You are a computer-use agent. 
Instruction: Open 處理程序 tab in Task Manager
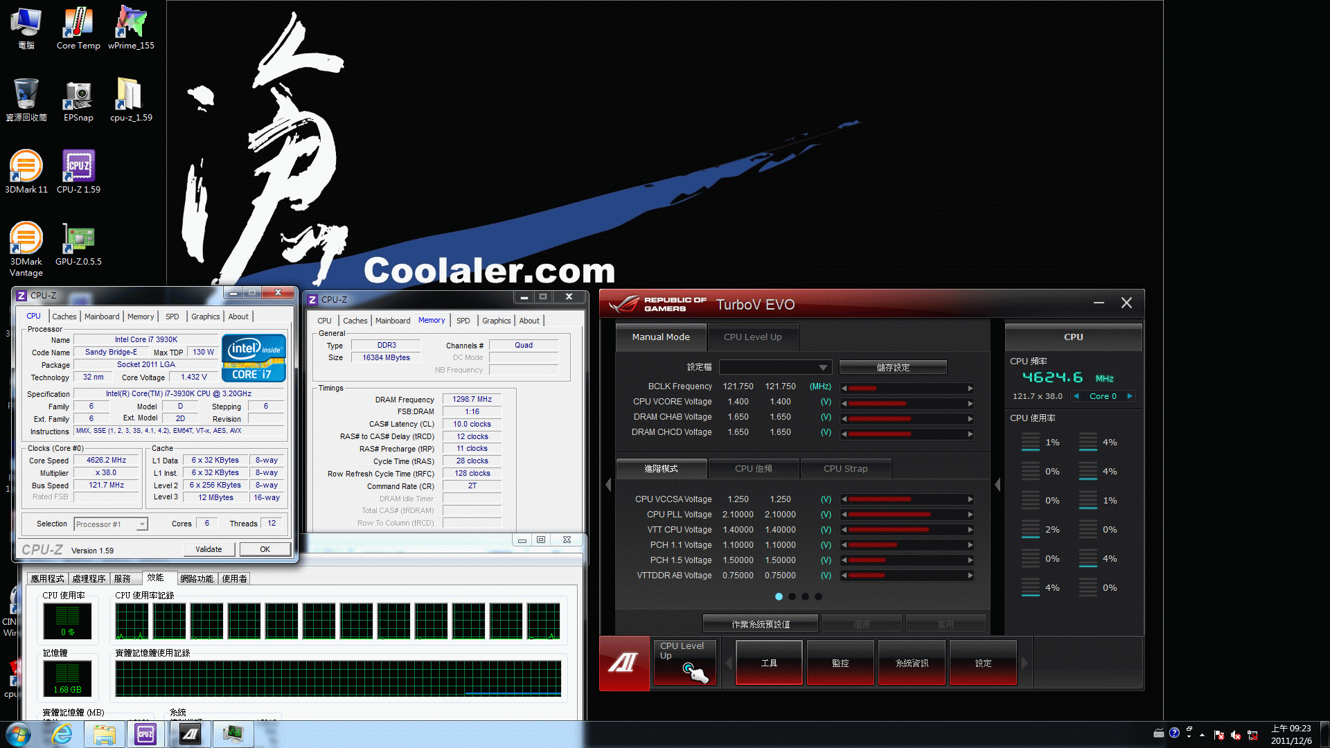click(x=89, y=579)
